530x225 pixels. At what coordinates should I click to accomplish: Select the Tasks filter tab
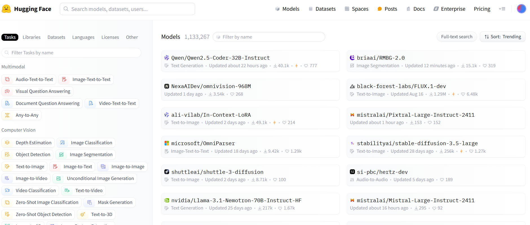click(x=10, y=37)
